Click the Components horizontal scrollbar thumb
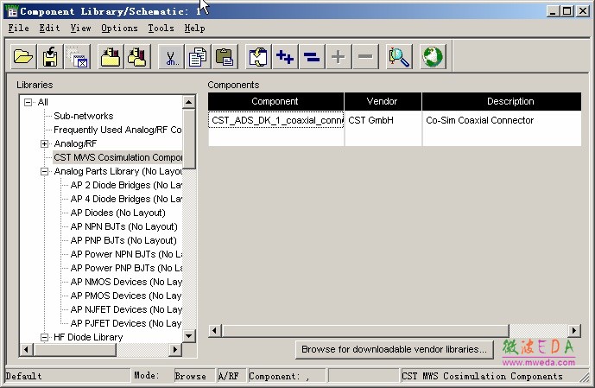The width and height of the screenshot is (595, 388). (365, 331)
